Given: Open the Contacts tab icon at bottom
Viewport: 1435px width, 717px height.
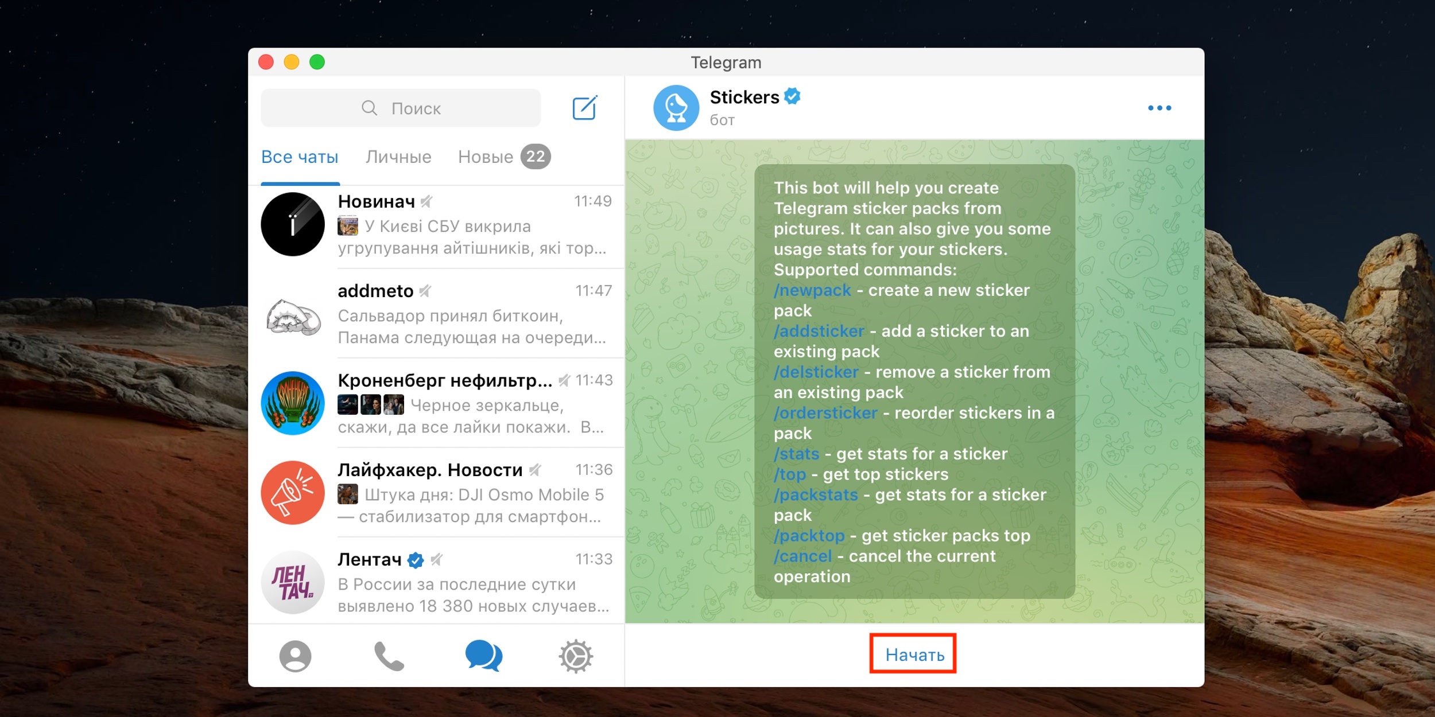Looking at the screenshot, I should point(295,656).
